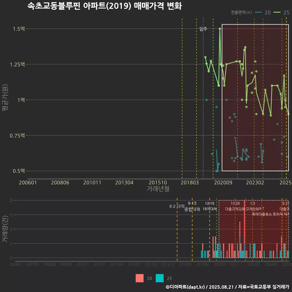This screenshot has height=292, width=292.
Task: Click the 1.5억 y-axis label
Action: pyautogui.click(x=19, y=29)
